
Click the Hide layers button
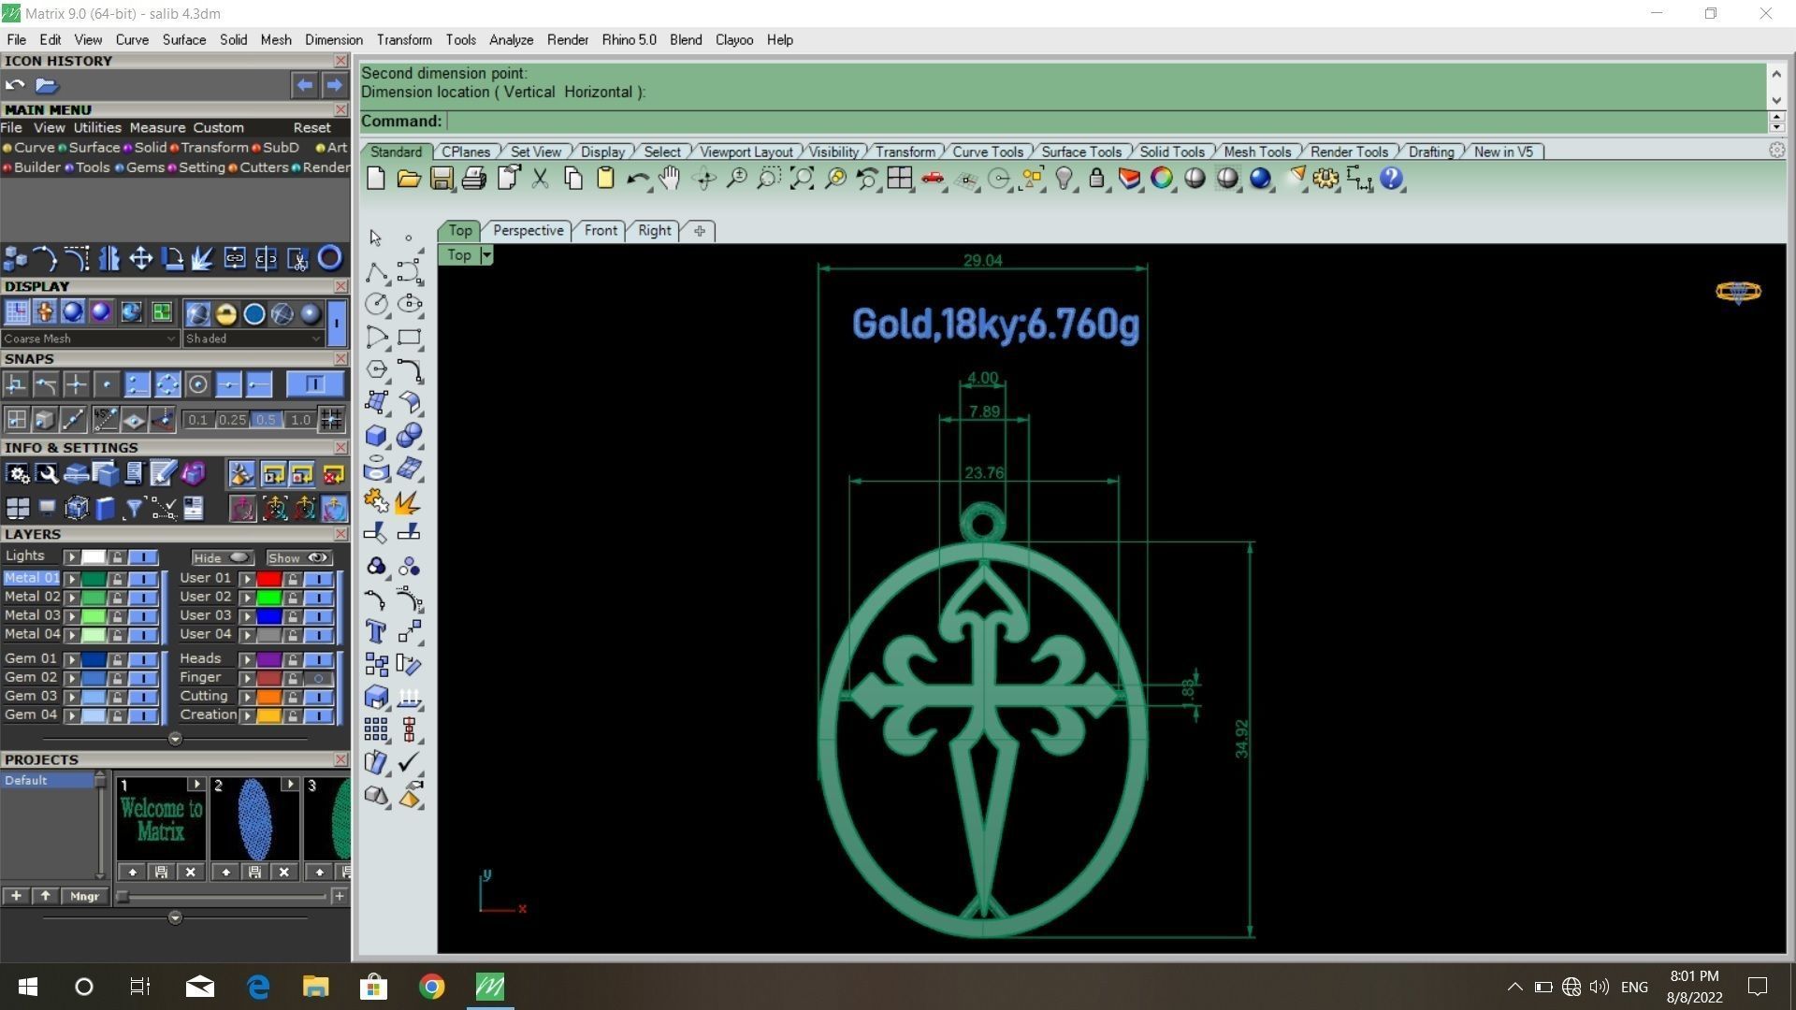point(223,557)
